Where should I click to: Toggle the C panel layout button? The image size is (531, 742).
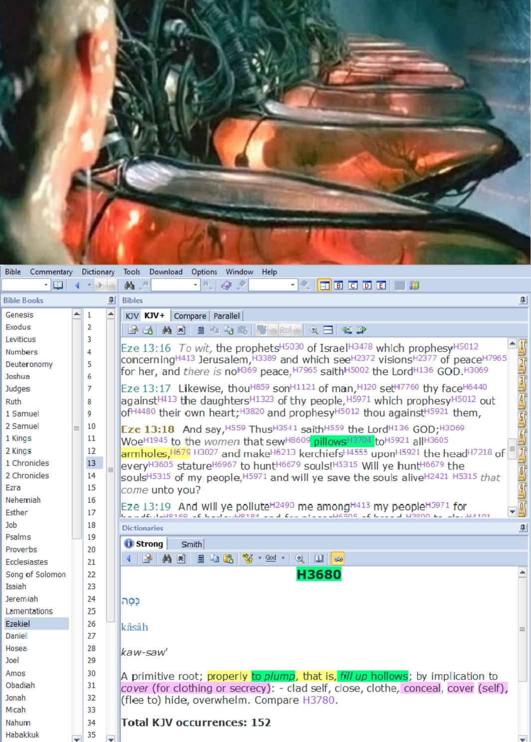pyautogui.click(x=353, y=285)
